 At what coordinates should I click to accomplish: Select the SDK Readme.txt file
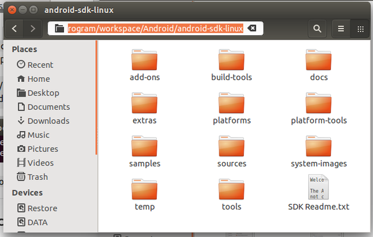318,193
